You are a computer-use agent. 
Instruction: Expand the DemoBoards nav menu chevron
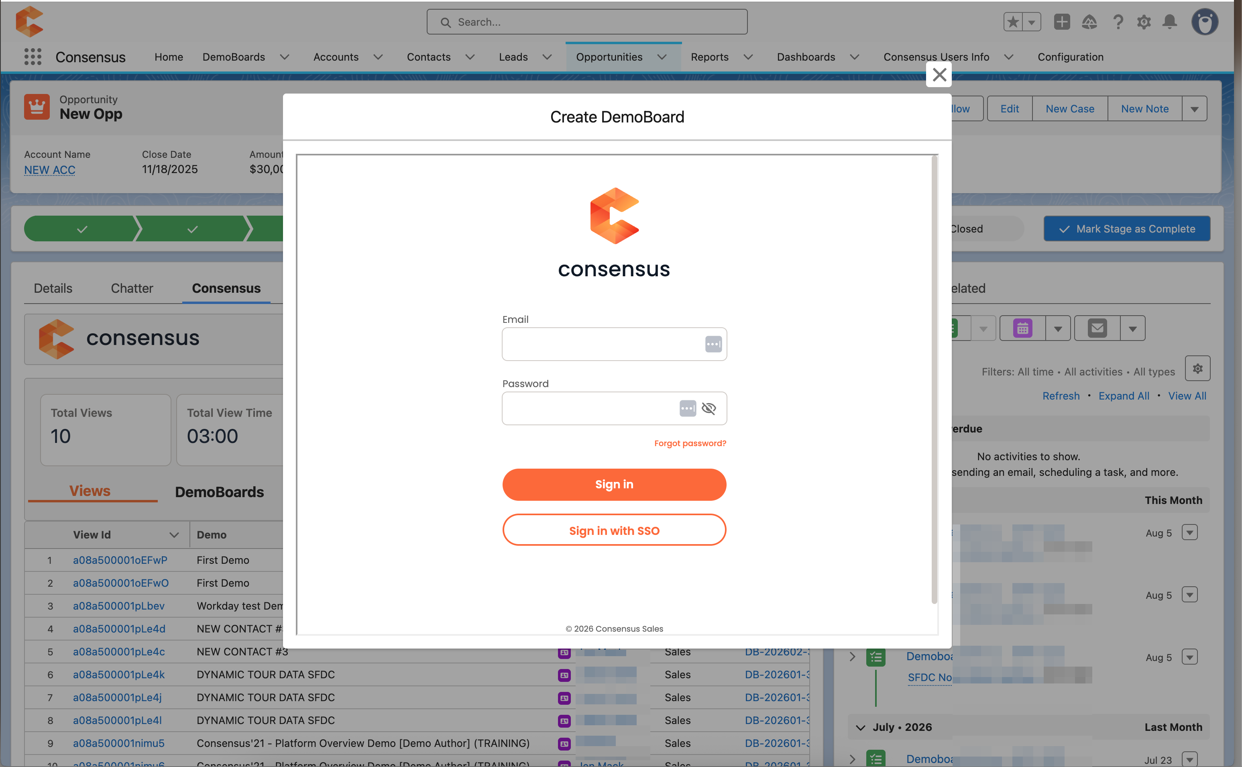[285, 57]
